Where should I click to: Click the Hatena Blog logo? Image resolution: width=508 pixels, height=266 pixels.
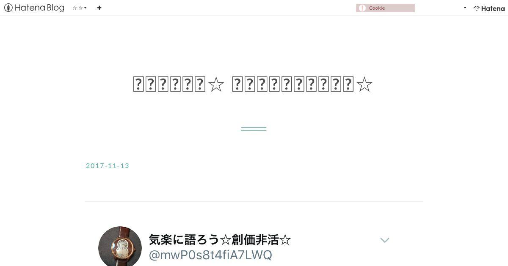point(34,8)
